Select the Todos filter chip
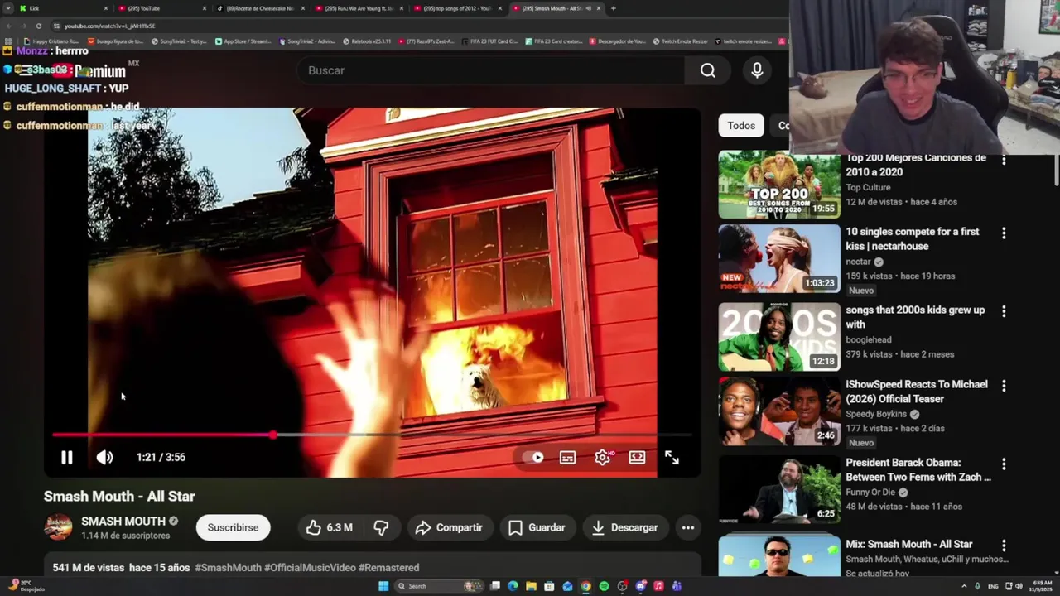Viewport: 1060px width, 596px height. coord(741,126)
